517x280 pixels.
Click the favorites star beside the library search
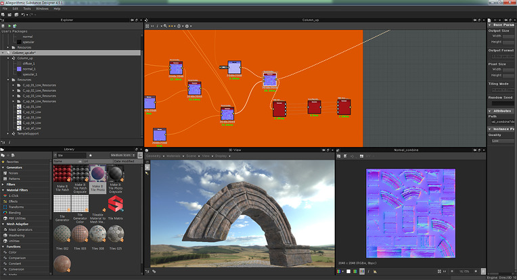pyautogui.click(x=91, y=155)
